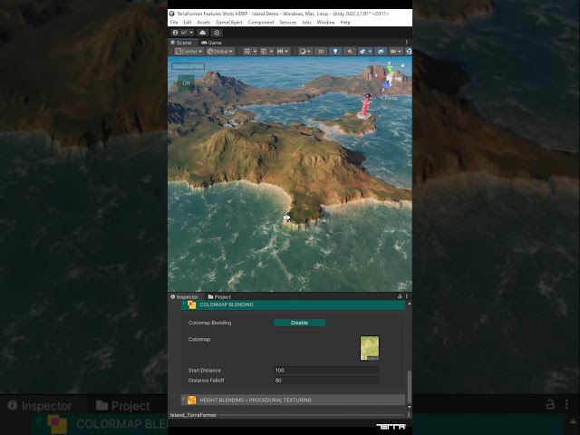This screenshot has width=580, height=435.
Task: Open the scene effects dropdown arrow
Action: (370, 52)
